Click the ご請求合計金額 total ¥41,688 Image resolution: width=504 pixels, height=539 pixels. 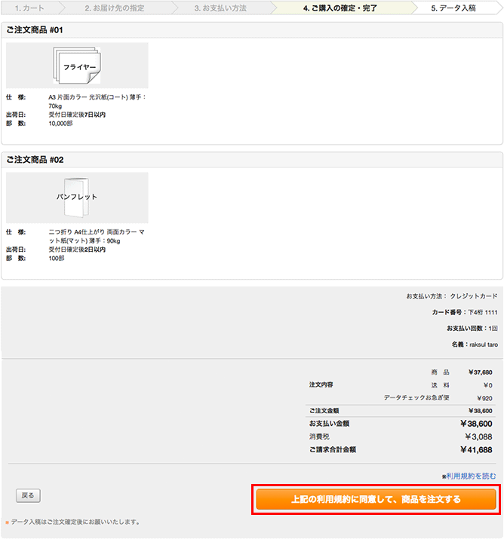(x=475, y=449)
